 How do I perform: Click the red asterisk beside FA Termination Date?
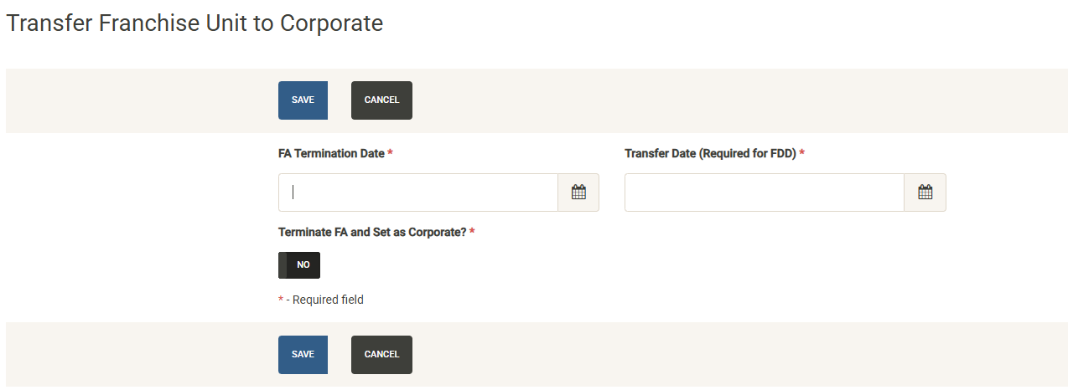[x=391, y=154]
